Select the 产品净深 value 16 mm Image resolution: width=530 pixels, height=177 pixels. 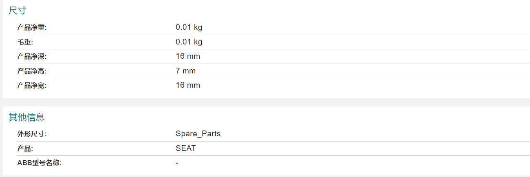188,56
